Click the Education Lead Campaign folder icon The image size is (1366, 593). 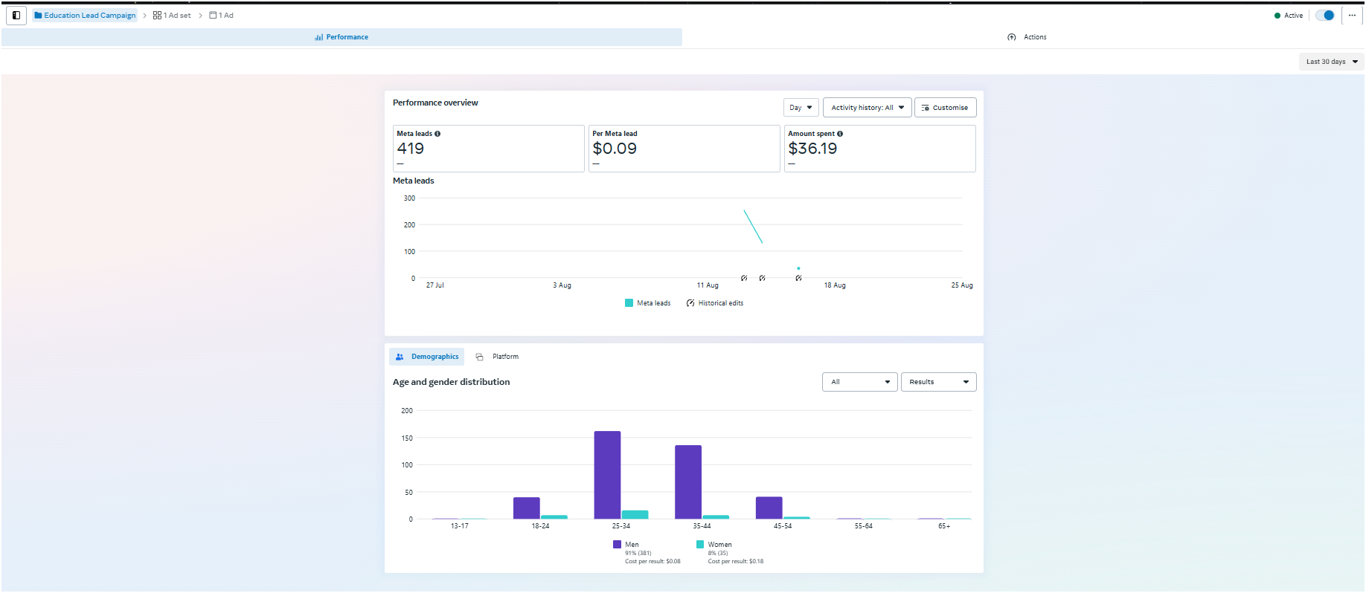click(38, 15)
